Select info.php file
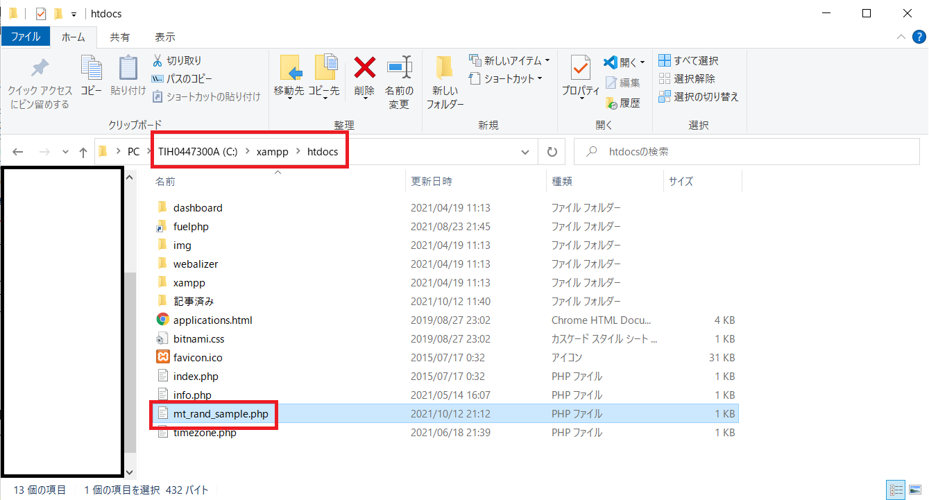The image size is (929, 500). point(192,395)
